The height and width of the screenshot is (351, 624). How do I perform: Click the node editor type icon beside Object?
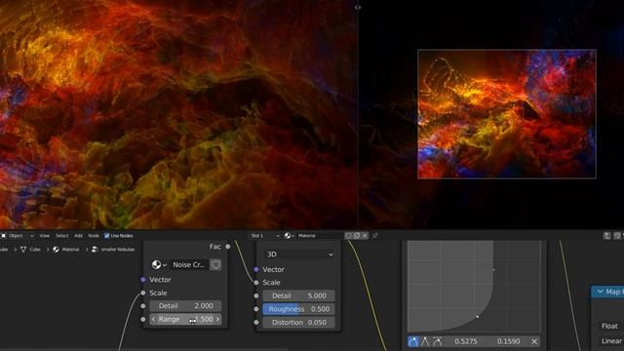click(4, 236)
